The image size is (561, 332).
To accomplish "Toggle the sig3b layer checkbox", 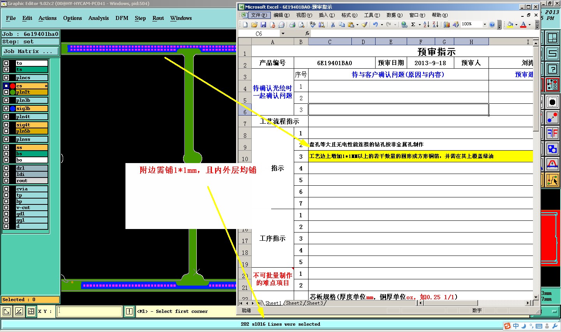I will [x=6, y=108].
